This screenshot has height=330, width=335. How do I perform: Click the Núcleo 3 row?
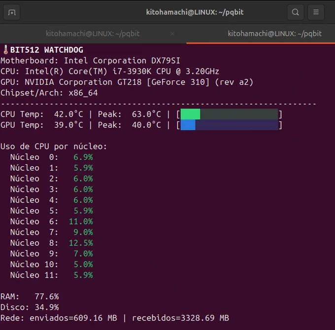coord(52,189)
